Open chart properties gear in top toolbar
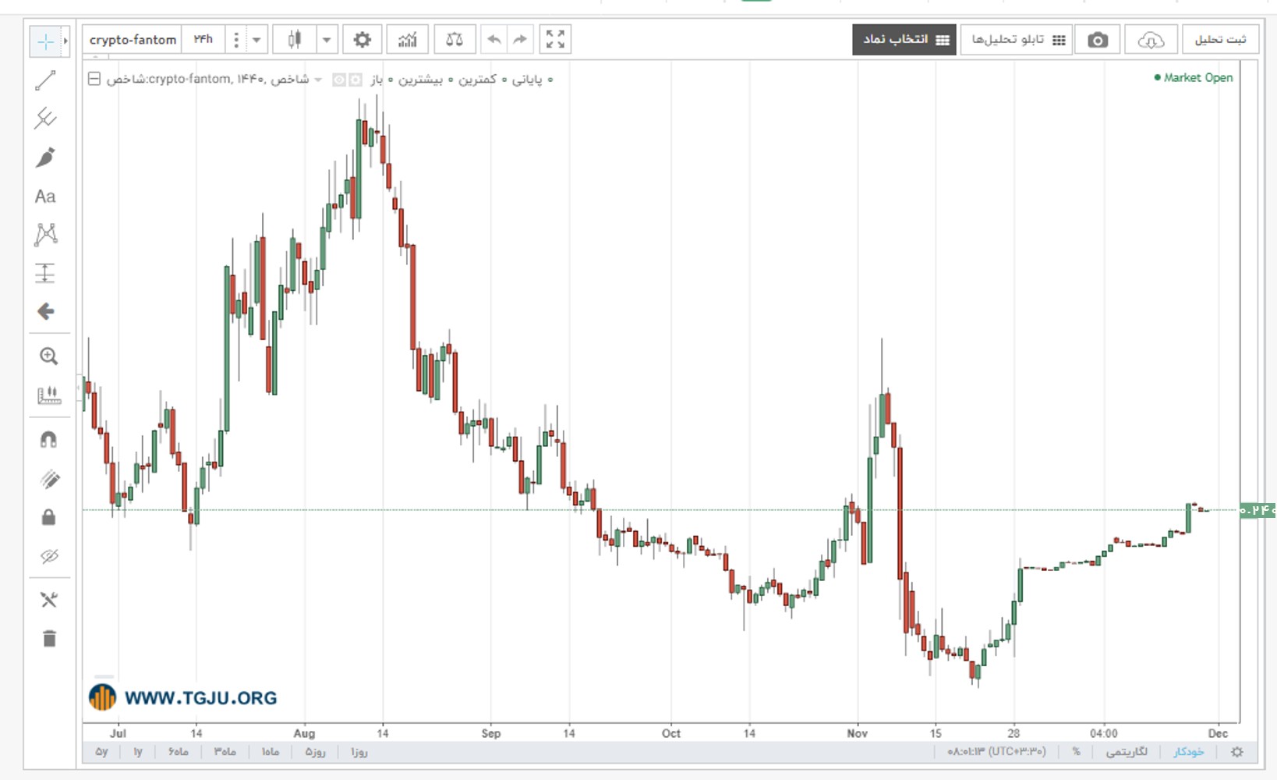The height and width of the screenshot is (780, 1277). pyautogui.click(x=362, y=39)
